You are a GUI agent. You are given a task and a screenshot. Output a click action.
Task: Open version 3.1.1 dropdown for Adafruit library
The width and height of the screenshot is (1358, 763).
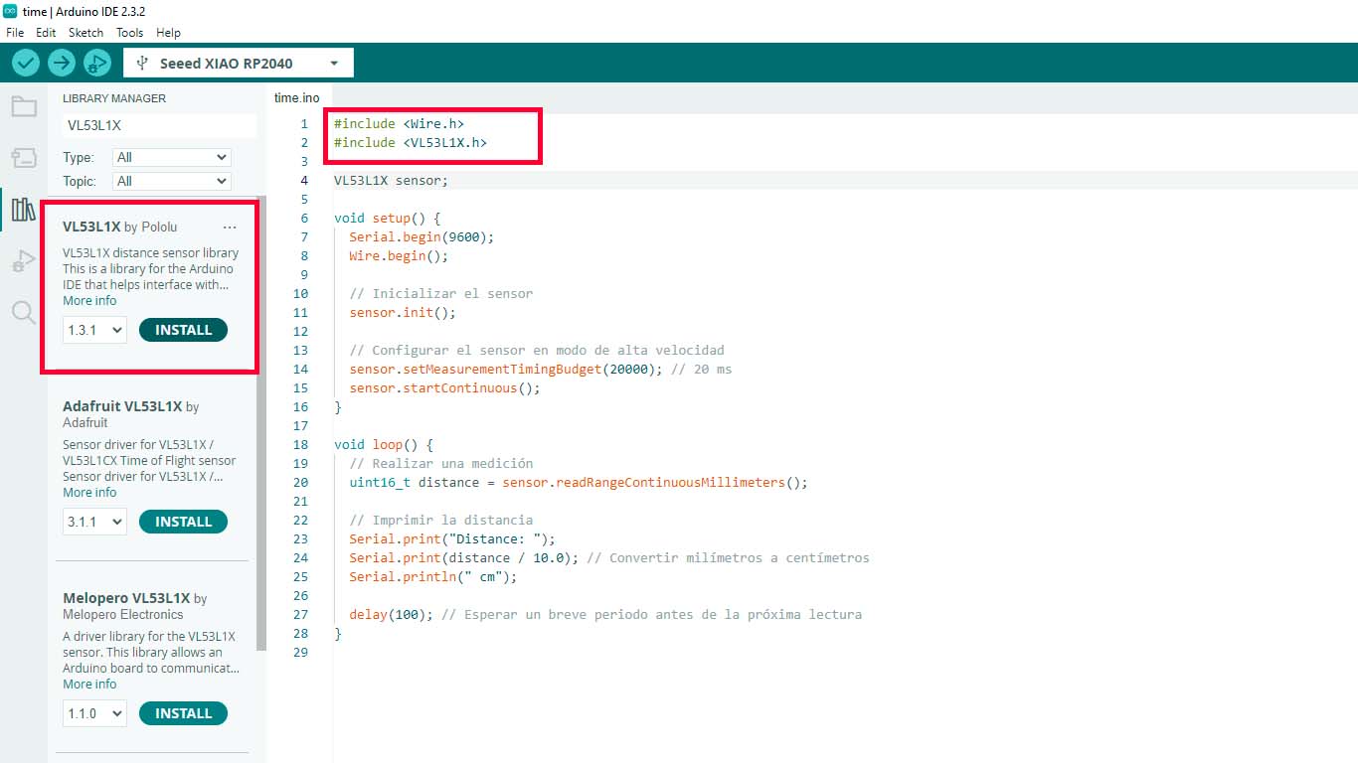(94, 522)
